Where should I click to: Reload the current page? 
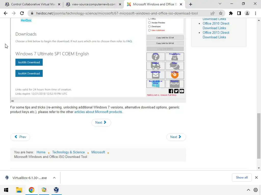[x=22, y=13]
